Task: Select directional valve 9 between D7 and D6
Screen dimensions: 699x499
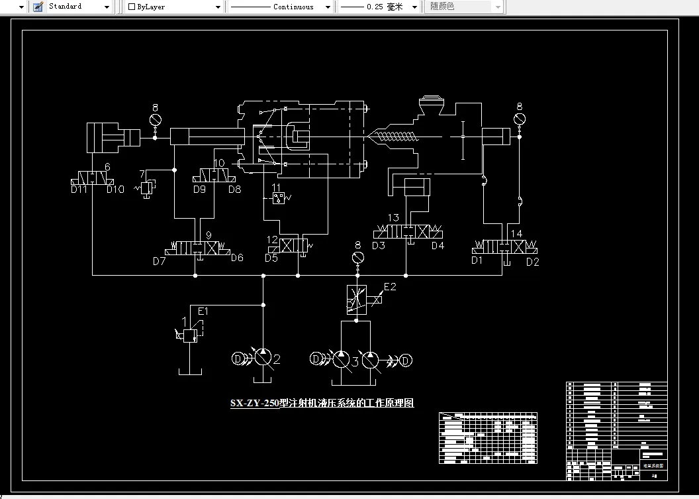Action: point(197,249)
